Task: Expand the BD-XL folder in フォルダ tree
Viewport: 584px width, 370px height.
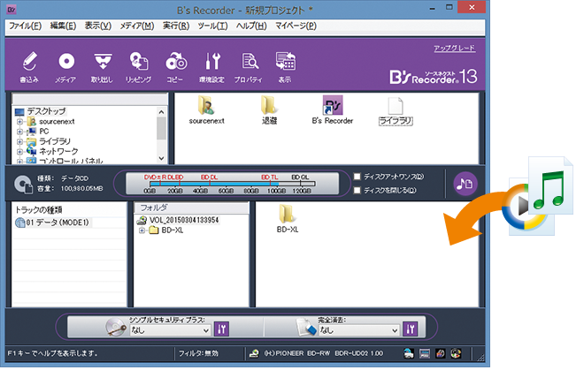Action: coord(142,230)
